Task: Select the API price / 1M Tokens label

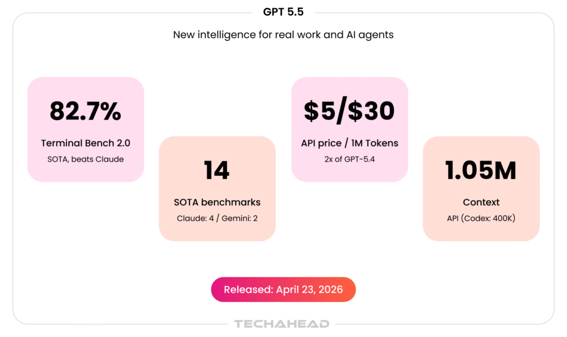Action: 349,143
